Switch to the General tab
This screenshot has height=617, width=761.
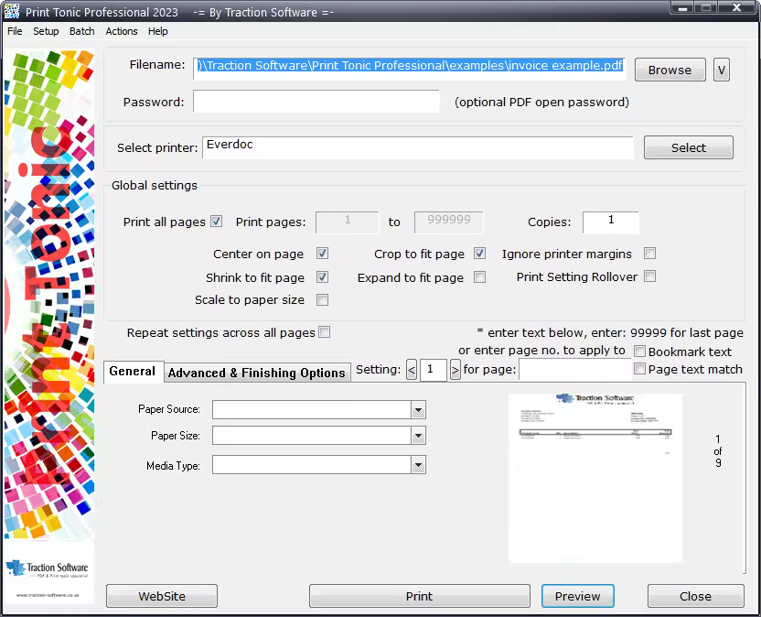[132, 372]
